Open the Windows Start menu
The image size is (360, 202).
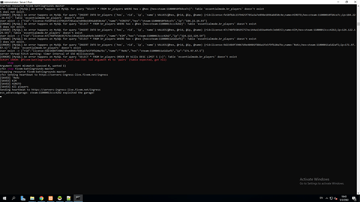pos(4,198)
